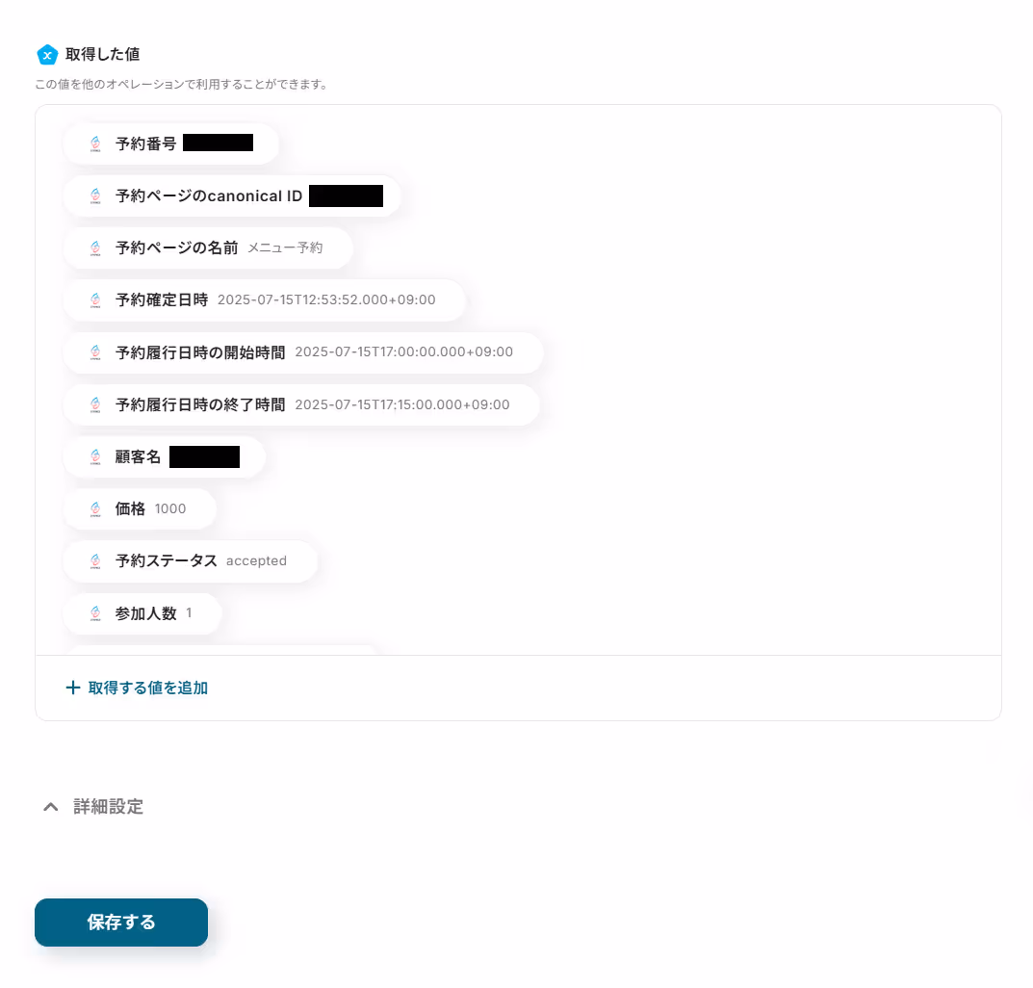Click the 詳細設定 label
Screen dimensions: 1033x988
[108, 807]
